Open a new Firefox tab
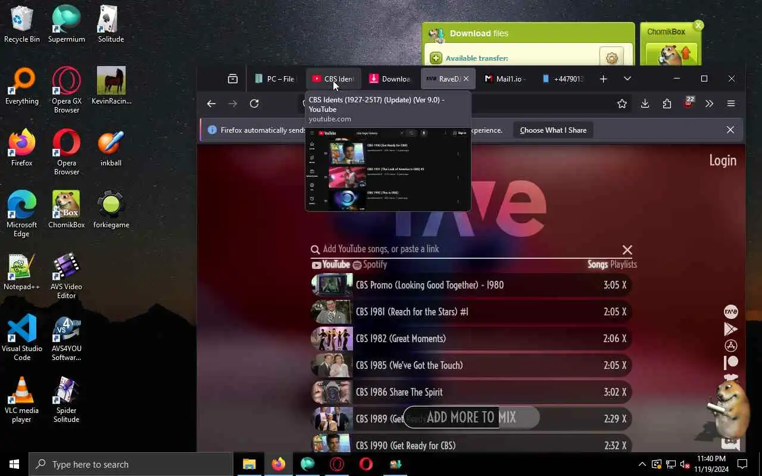This screenshot has height=476, width=762. [603, 79]
